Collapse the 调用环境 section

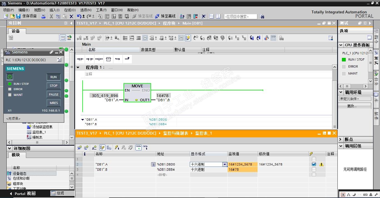[341, 92]
